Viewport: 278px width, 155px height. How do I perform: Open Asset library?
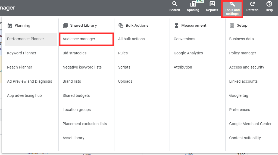point(73,138)
